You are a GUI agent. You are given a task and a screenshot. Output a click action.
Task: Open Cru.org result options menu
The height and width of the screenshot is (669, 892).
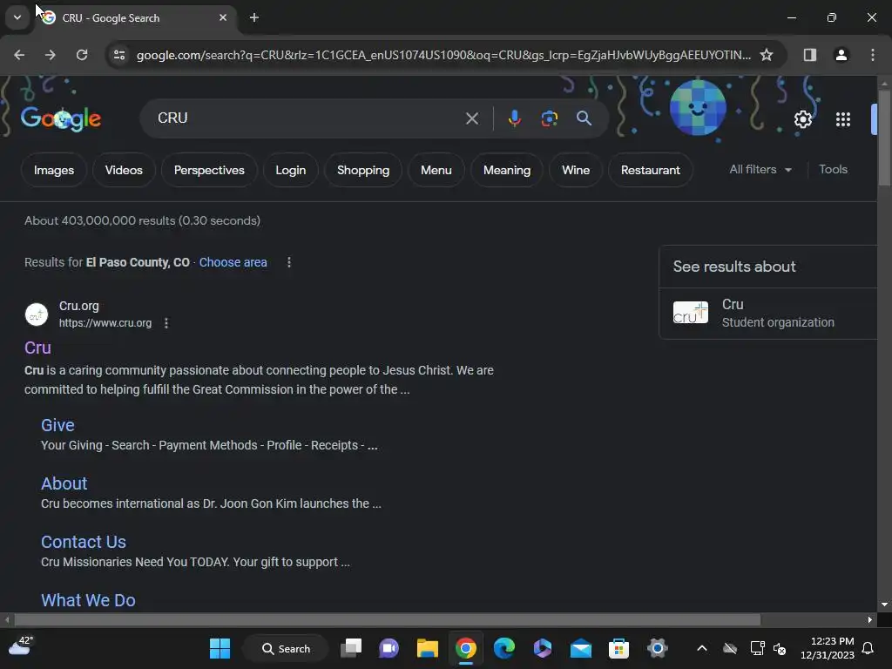click(166, 323)
